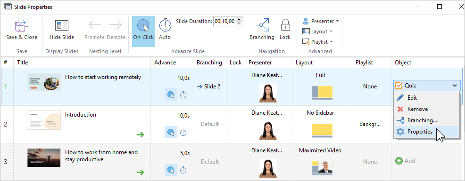This screenshot has width=465, height=181.
Task: Click the Slide Duration input field
Action: pos(225,21)
